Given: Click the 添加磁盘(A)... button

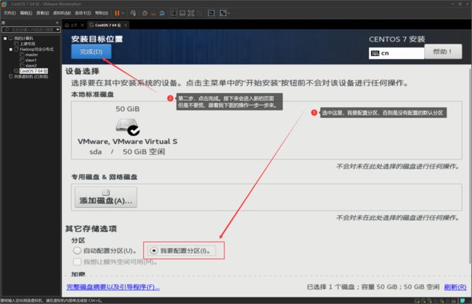Looking at the screenshot, I should coord(106,197).
